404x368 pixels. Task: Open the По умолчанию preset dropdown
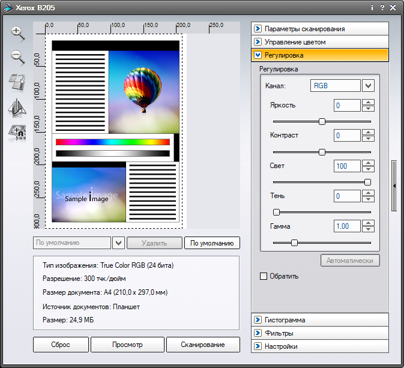click(x=118, y=243)
